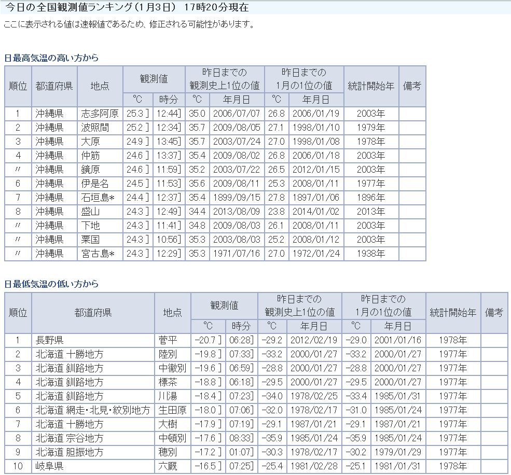This screenshot has height=475, width=511.
Task: Click the 菅平 station name
Action: (x=168, y=340)
